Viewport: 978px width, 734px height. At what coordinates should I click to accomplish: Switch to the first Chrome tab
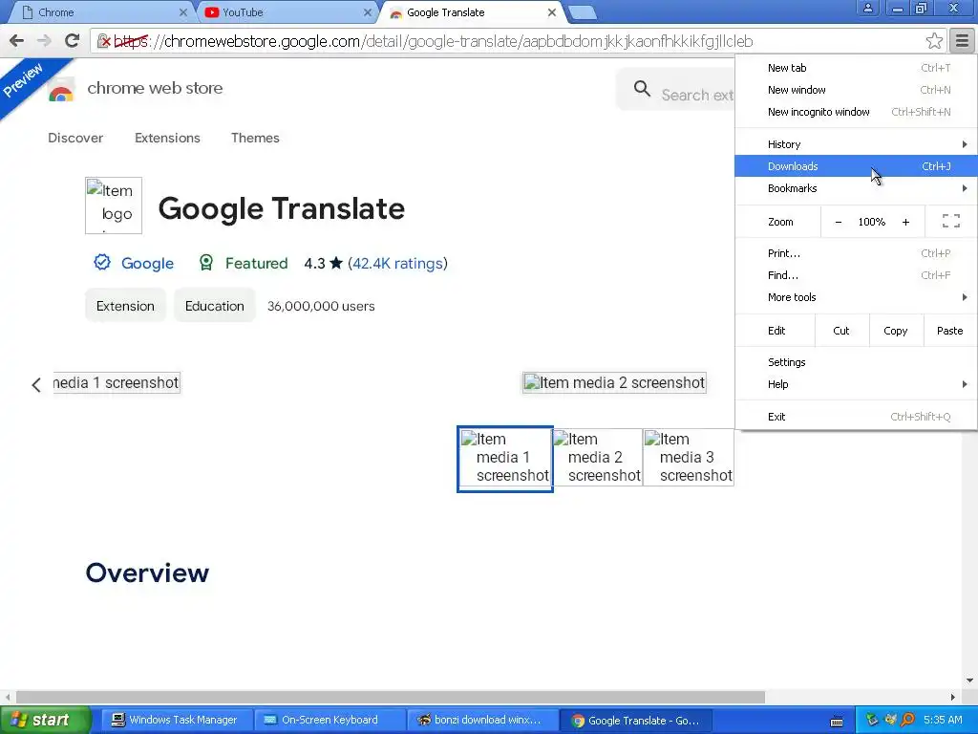point(103,12)
